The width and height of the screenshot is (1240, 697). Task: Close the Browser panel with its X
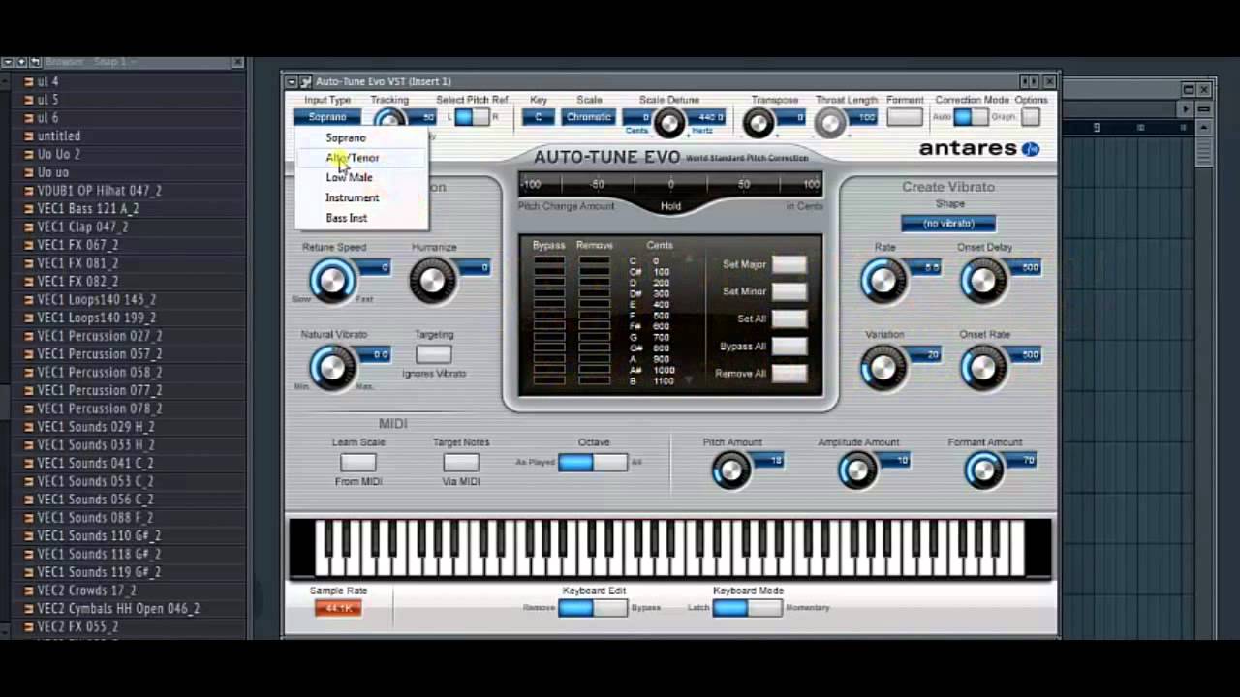(x=237, y=62)
